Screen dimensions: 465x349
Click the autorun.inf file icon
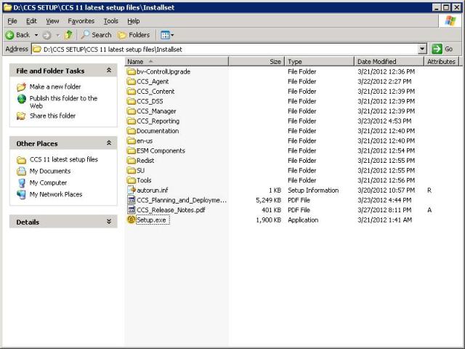pyautogui.click(x=131, y=190)
